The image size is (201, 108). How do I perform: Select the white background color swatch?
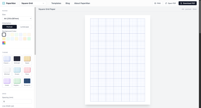[x=4, y=35]
